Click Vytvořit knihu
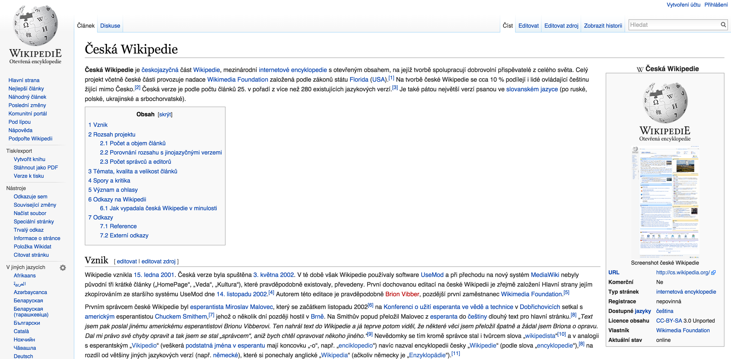Screen dimensions: 731x359 (x=30, y=159)
